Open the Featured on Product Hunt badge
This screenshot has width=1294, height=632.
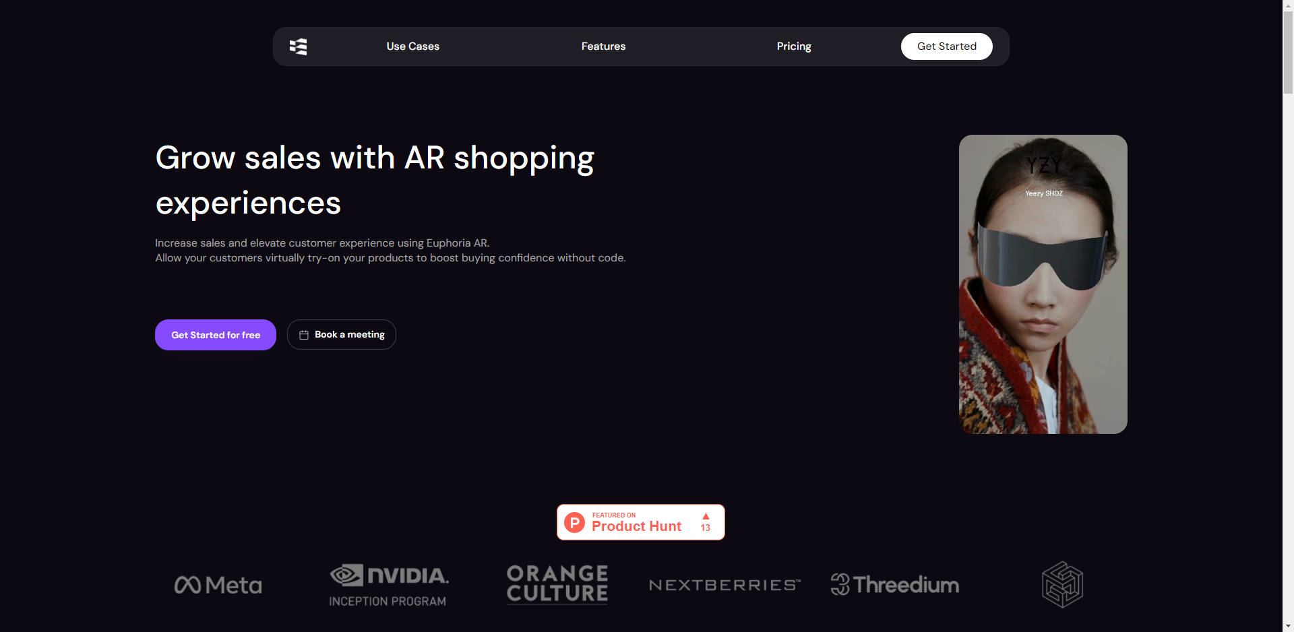640,522
